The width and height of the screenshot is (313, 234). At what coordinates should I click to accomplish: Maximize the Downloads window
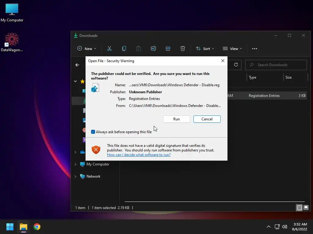coord(289,35)
